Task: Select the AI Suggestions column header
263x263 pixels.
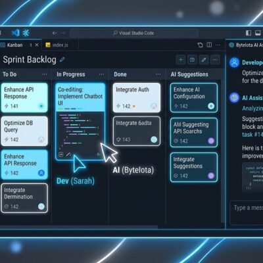Action: pyautogui.click(x=189, y=74)
